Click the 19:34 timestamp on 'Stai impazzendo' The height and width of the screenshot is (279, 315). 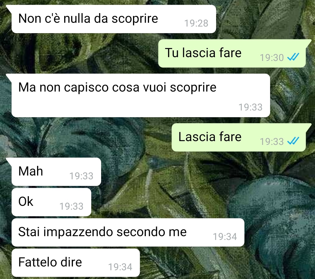click(x=225, y=237)
